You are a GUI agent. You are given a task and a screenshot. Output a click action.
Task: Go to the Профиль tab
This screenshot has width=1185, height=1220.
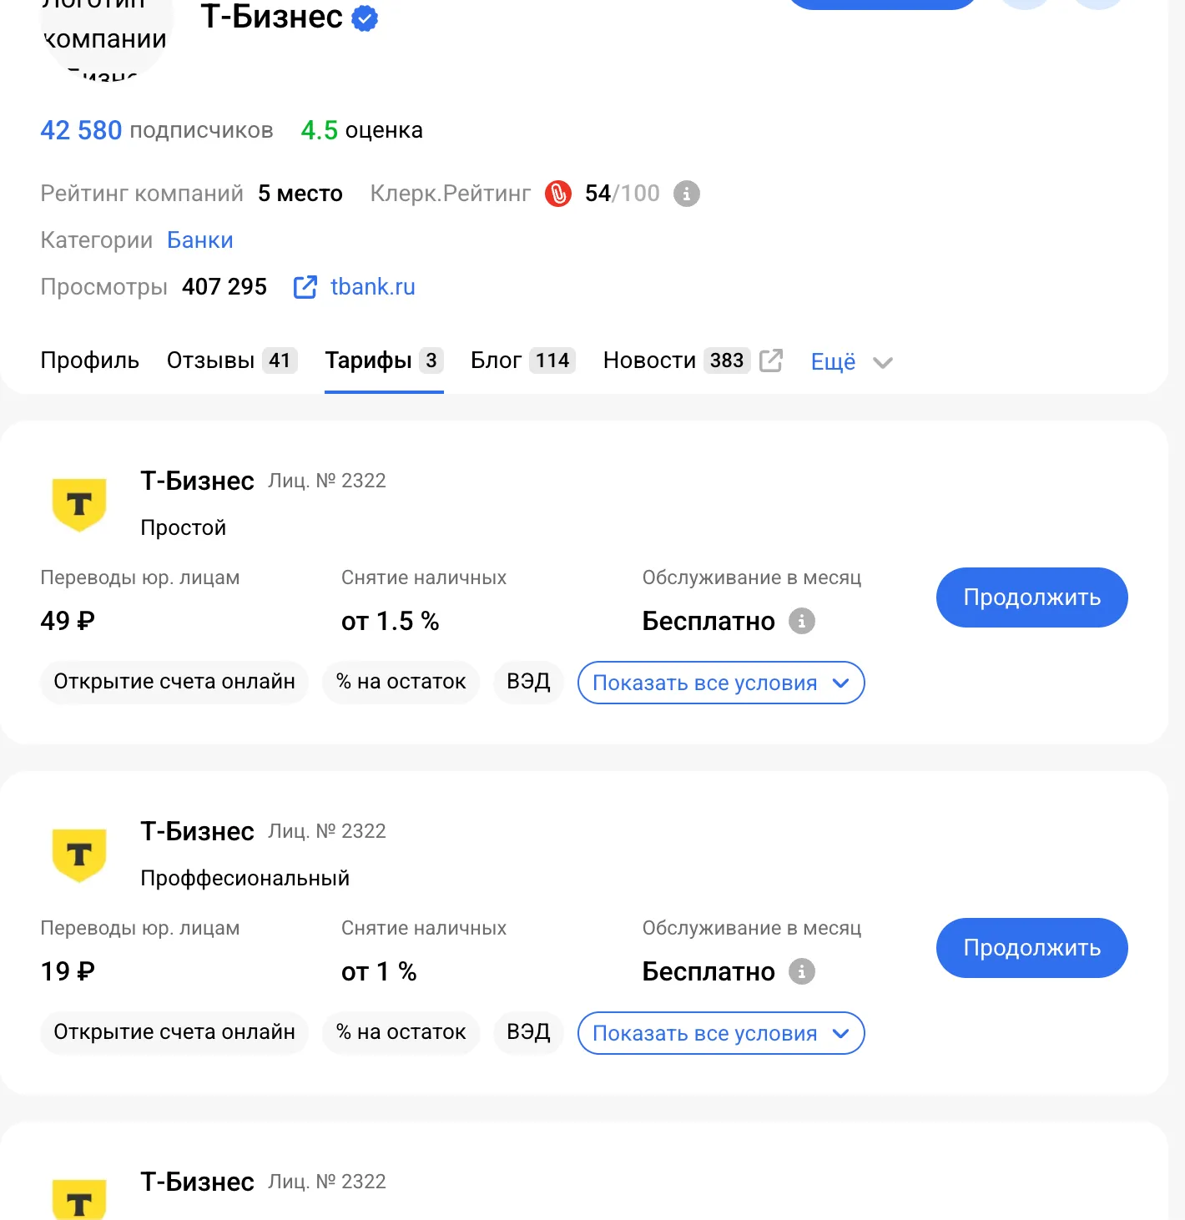tap(89, 360)
